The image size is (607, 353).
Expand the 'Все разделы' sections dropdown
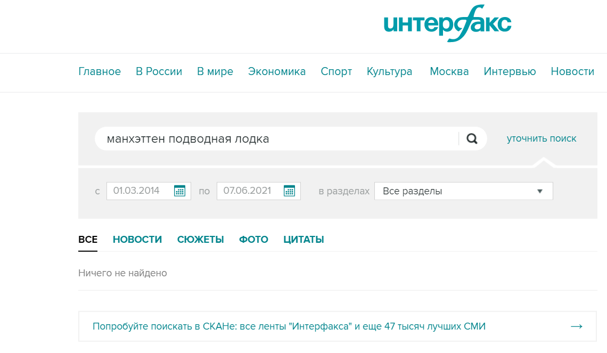pos(463,191)
